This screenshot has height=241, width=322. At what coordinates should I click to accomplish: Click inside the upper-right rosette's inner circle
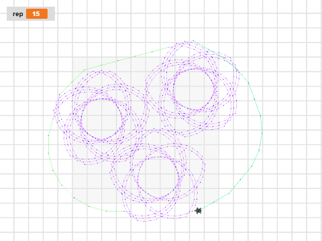(194, 89)
